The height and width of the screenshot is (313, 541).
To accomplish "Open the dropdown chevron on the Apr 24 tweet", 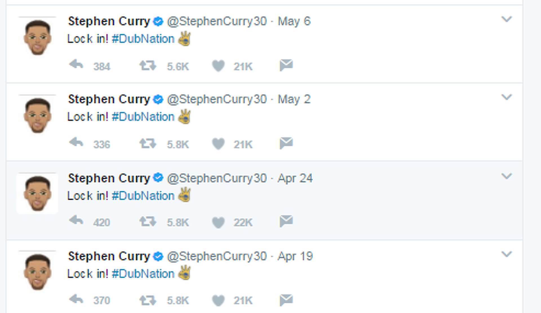I will [506, 176].
